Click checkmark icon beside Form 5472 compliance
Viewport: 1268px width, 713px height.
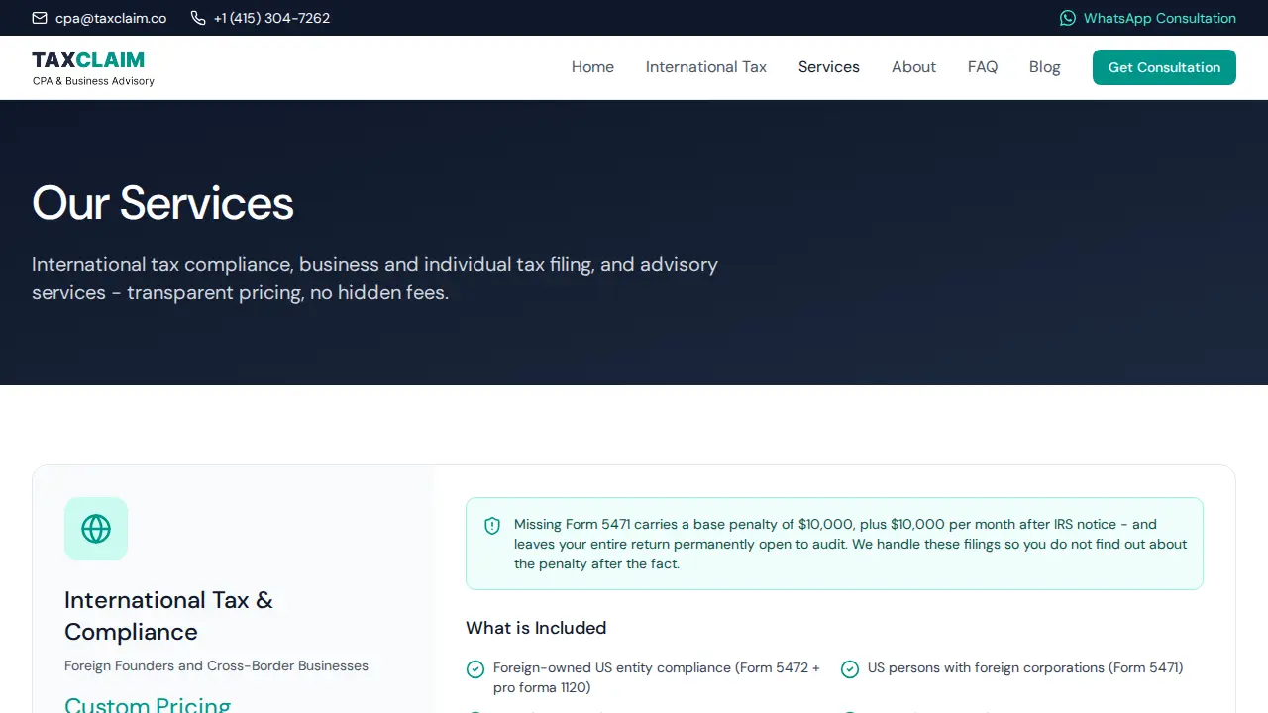coord(475,669)
